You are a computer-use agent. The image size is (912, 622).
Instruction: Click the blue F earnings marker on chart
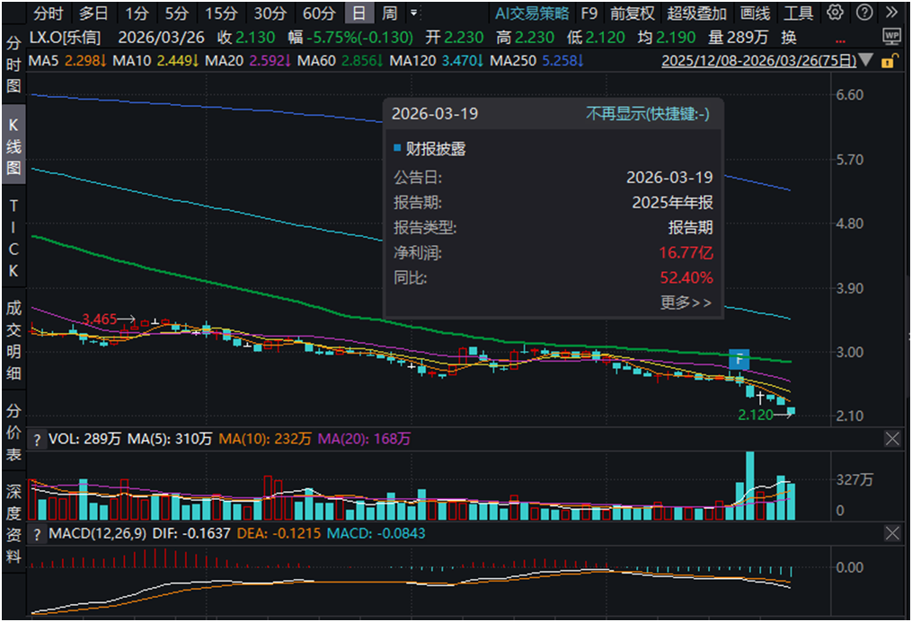pyautogui.click(x=739, y=359)
